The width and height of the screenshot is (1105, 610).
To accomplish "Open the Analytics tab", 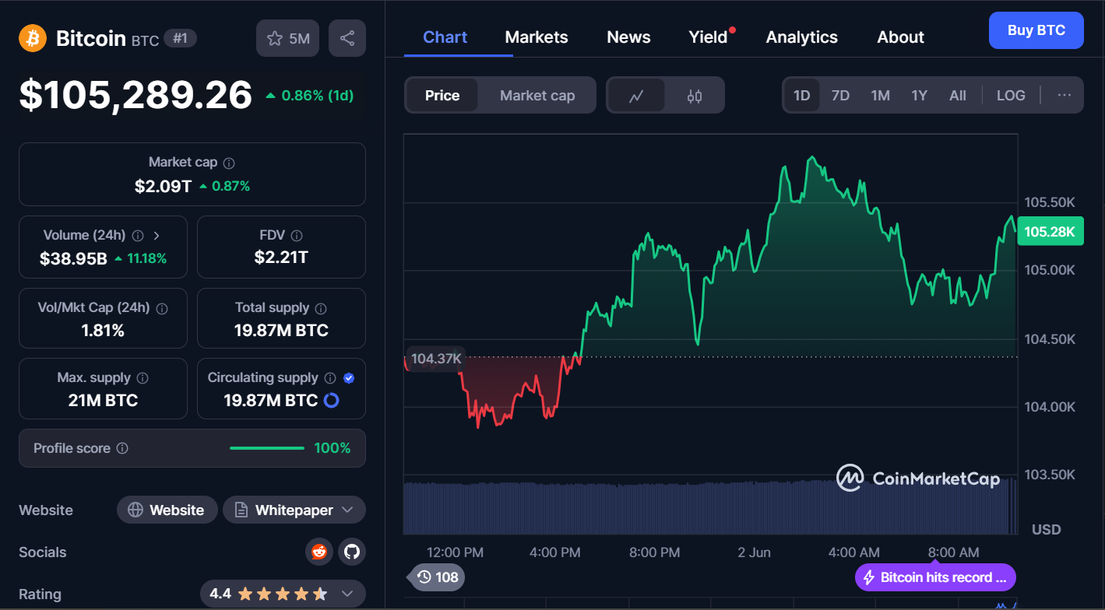I will point(802,37).
